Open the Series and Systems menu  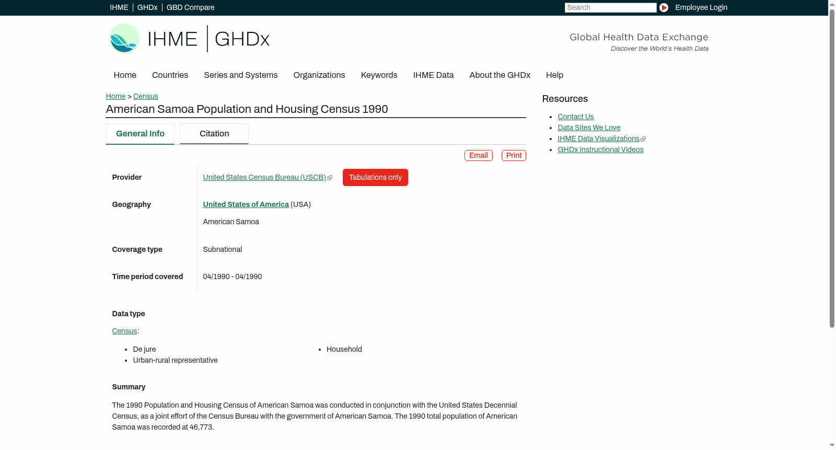241,75
